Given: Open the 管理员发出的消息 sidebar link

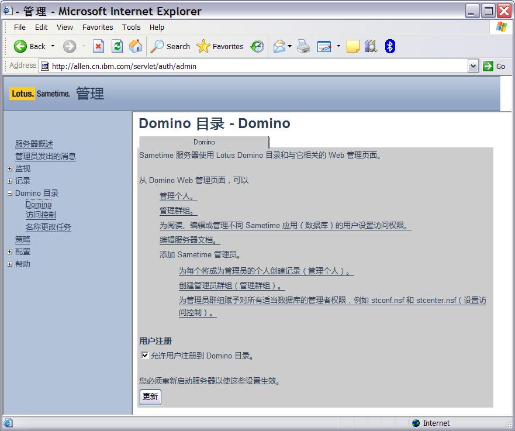Looking at the screenshot, I should pos(46,156).
